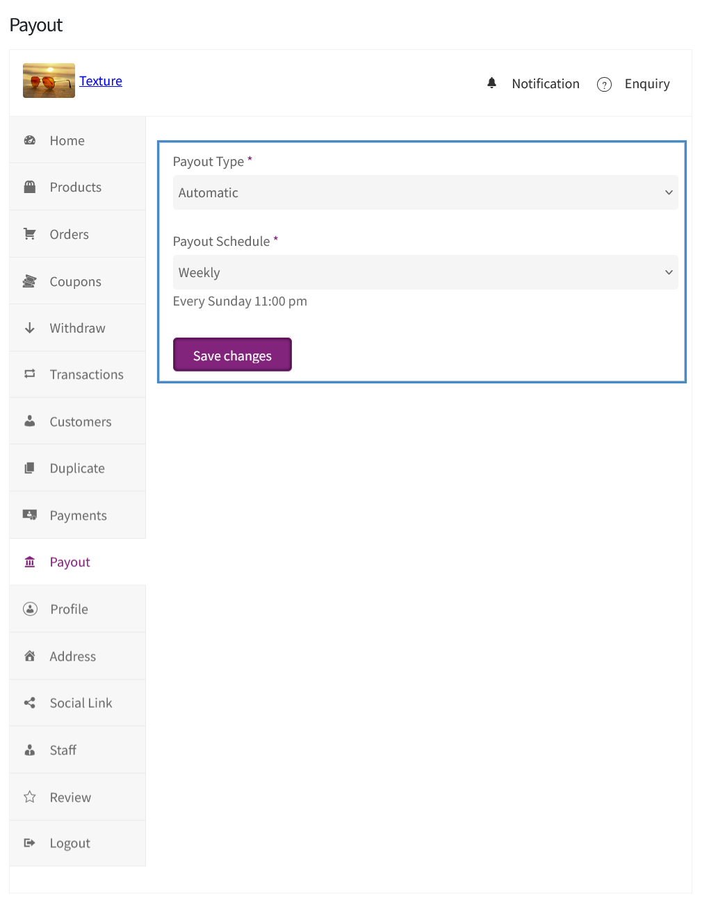Viewport: 709px width, 907px height.
Task: Click the Notification bell icon
Action: [x=491, y=83]
